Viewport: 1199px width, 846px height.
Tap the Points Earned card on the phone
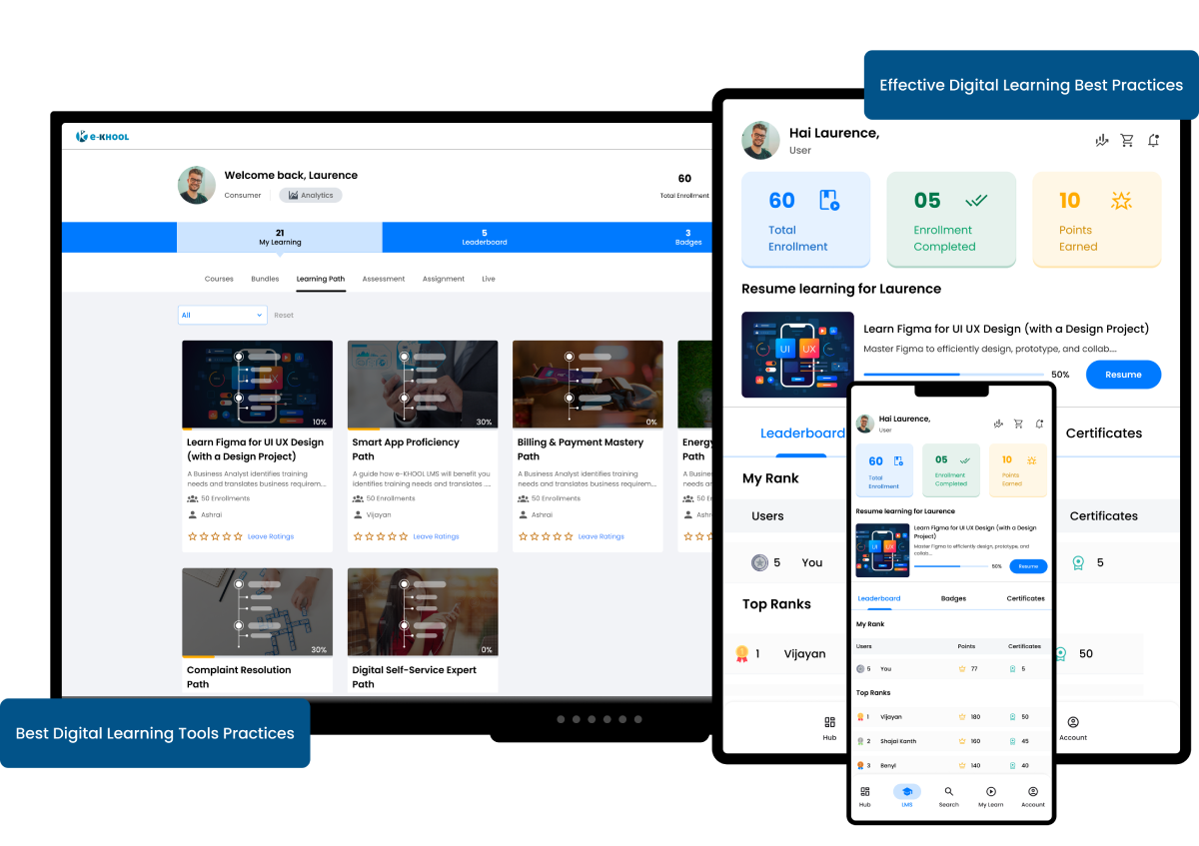click(x=1018, y=469)
